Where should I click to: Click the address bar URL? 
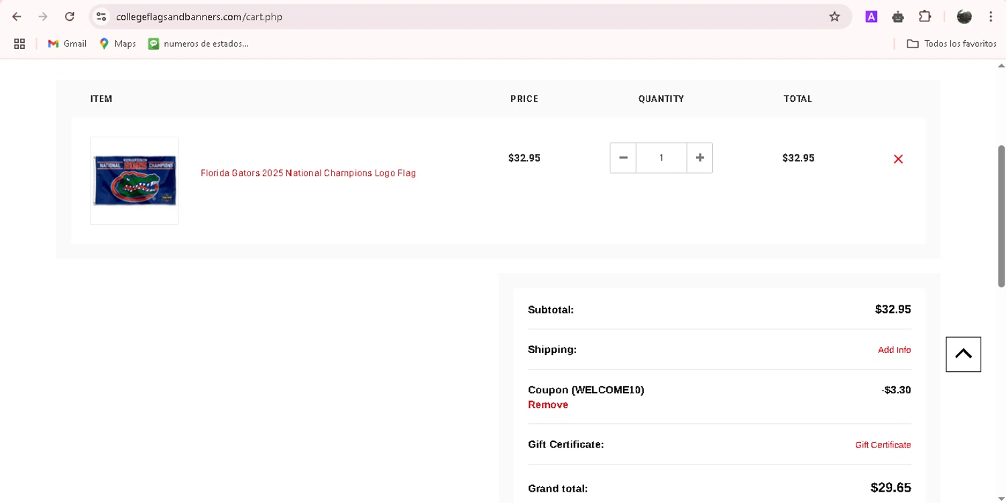pyautogui.click(x=199, y=17)
